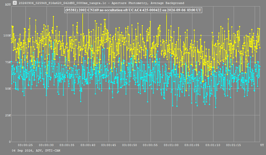Viewport: 266px width, 155px height.
Task: Select the 25K y-axis label
Action: (x=8, y=115)
